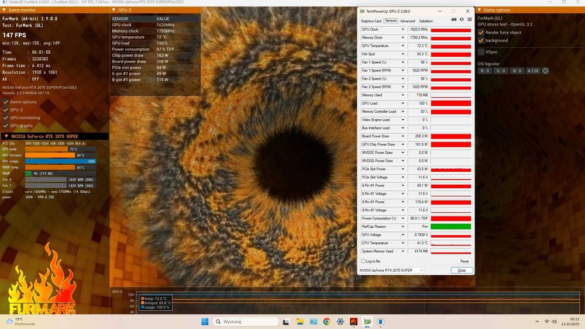Click the Board power draw 208 W row

(155, 61)
